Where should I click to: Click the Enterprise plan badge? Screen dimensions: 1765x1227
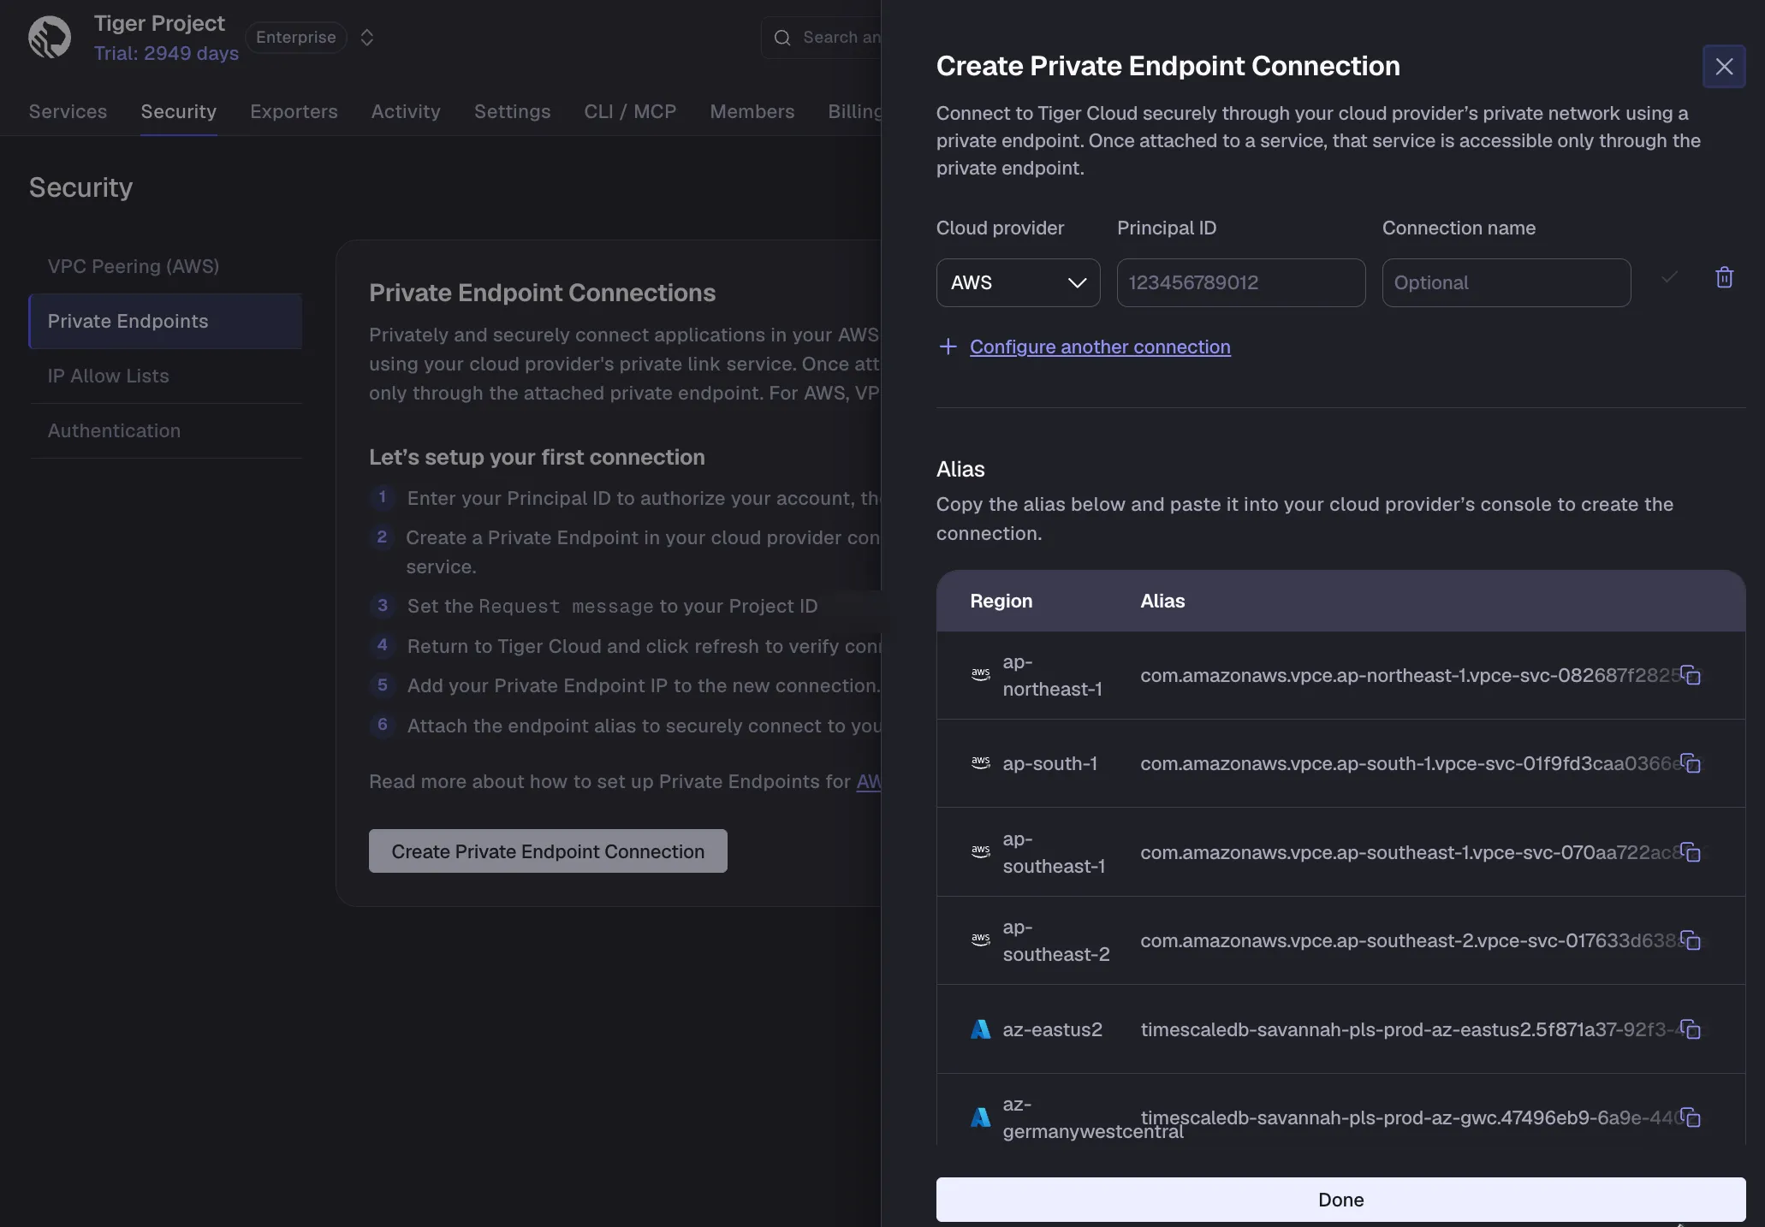[296, 38]
